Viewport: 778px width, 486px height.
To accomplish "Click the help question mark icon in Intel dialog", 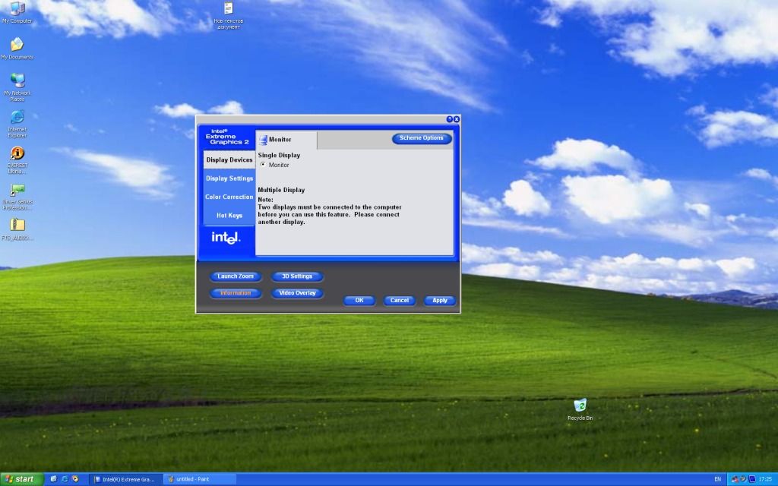I will [450, 119].
